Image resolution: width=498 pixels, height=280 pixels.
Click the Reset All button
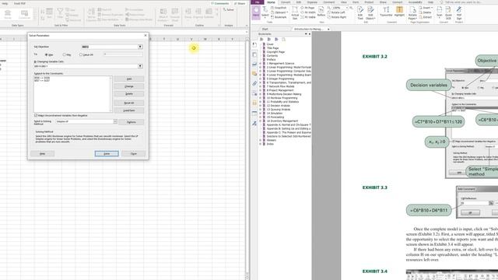point(129,103)
